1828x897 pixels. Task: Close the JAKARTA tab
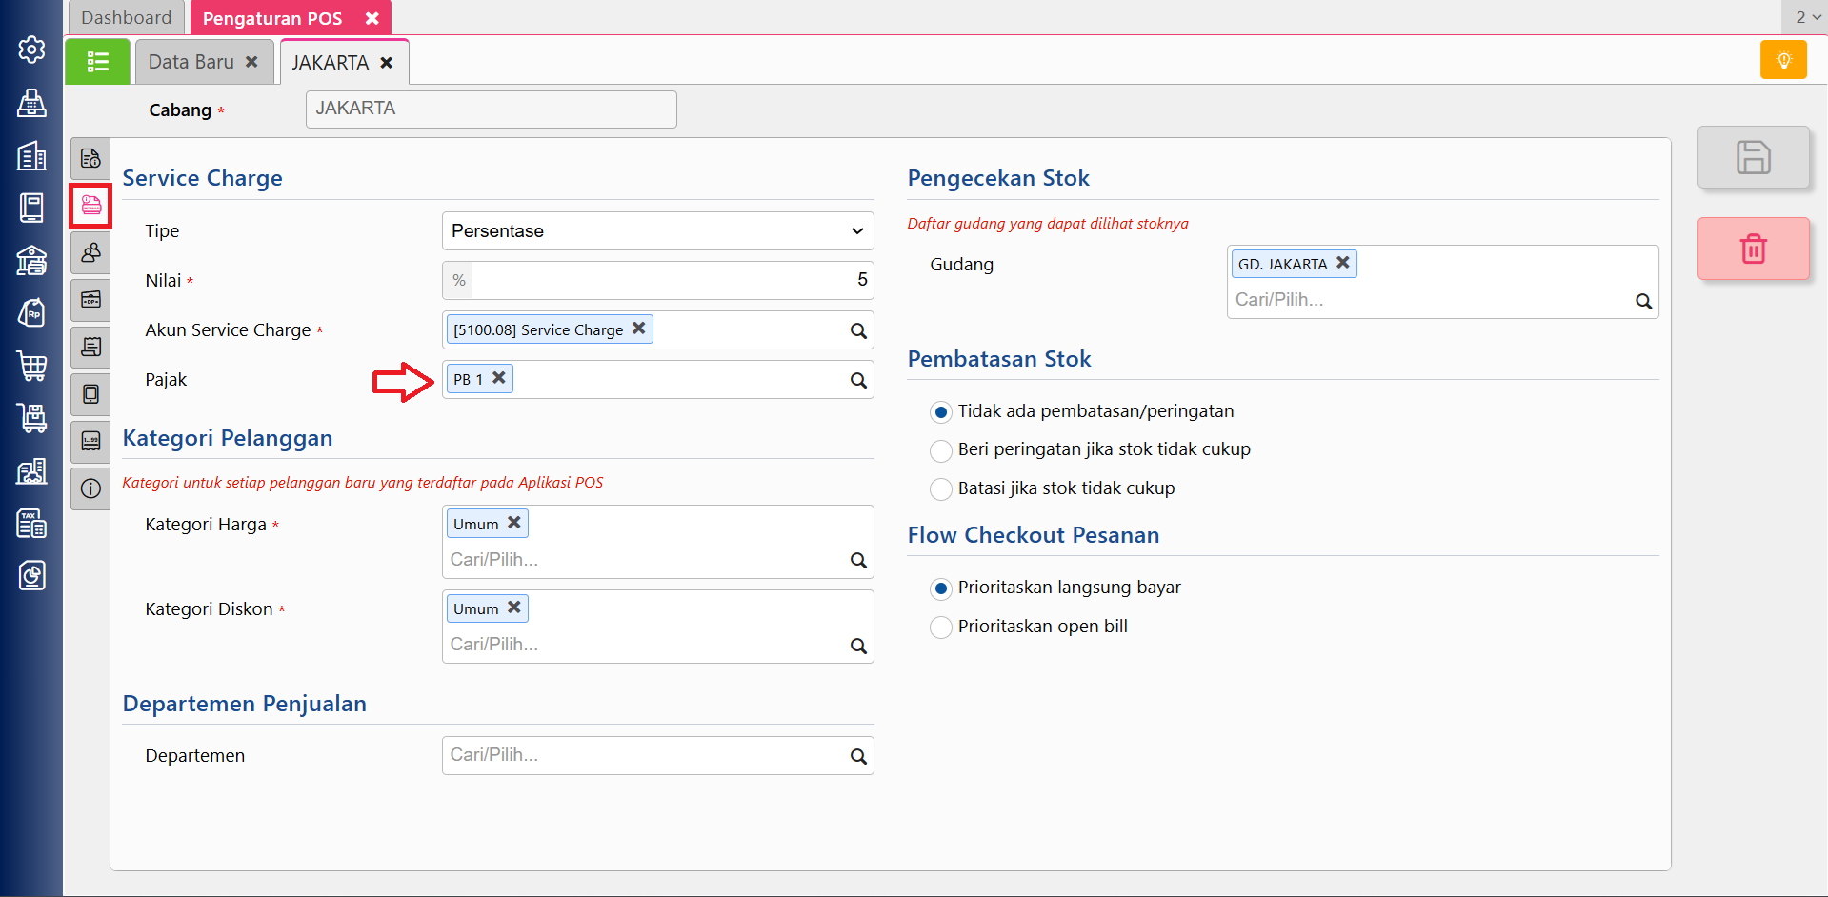click(387, 63)
